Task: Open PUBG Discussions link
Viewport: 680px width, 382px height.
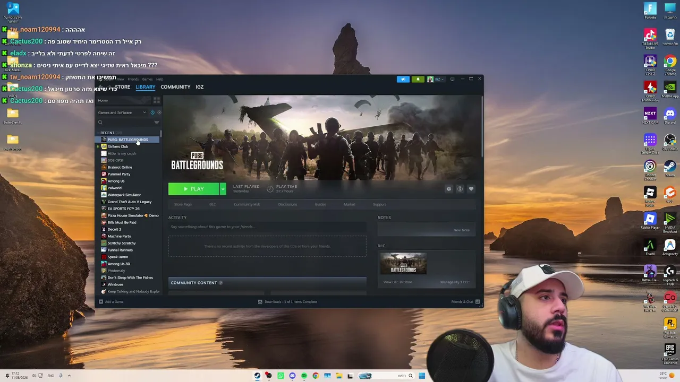Action: (287, 204)
